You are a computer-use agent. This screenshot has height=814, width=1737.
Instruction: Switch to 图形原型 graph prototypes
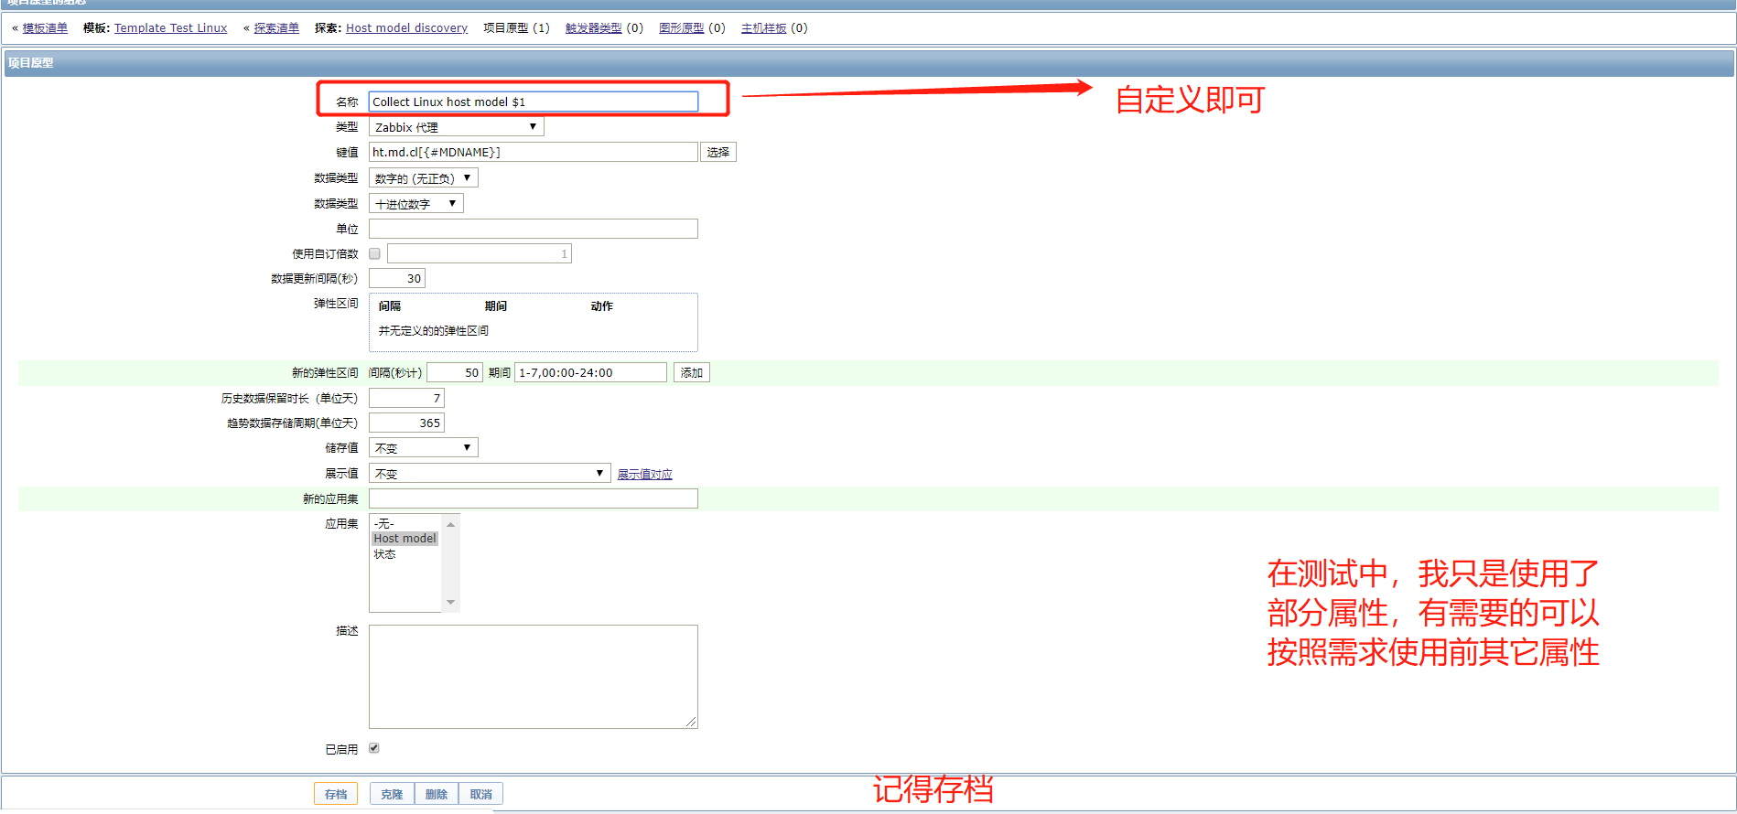point(681,28)
